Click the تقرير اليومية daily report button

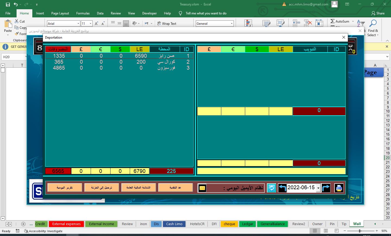(65, 188)
